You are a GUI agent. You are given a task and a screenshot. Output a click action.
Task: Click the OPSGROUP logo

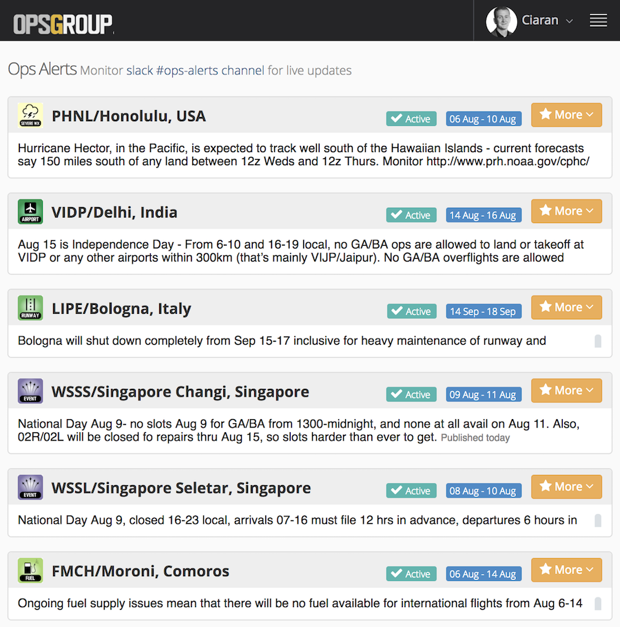63,24
